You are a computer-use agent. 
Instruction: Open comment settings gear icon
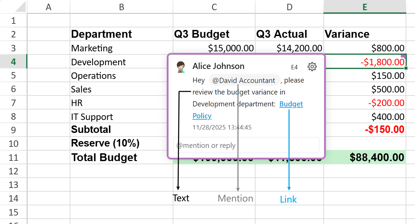(312, 67)
